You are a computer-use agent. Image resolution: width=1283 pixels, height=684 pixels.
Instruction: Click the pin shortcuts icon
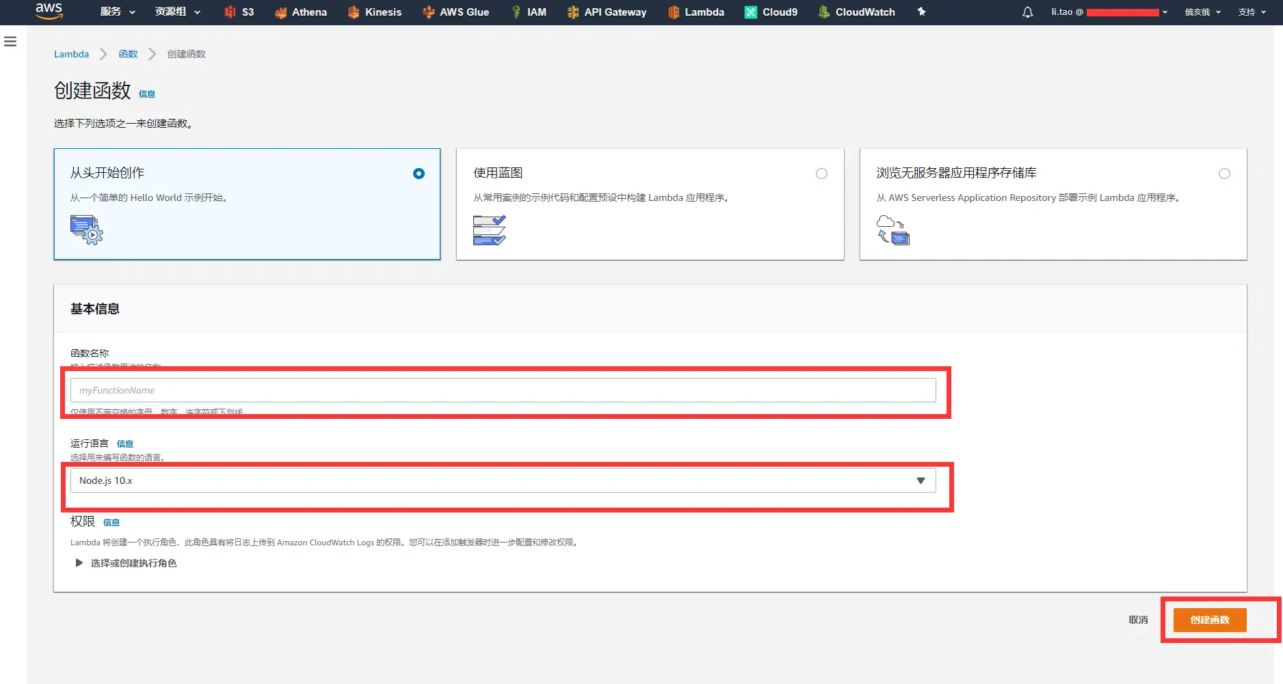[922, 12]
